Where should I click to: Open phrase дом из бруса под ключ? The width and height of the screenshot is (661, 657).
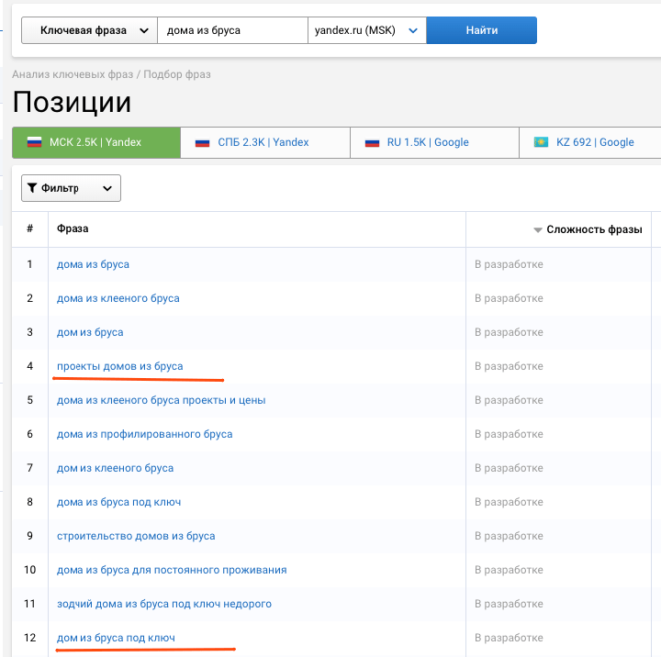116,638
